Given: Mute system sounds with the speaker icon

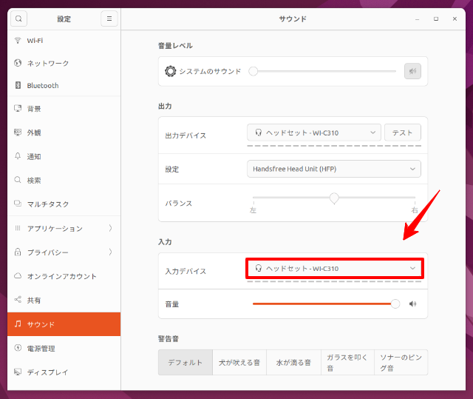Looking at the screenshot, I should pyautogui.click(x=412, y=72).
